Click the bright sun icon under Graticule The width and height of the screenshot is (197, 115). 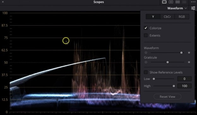[x=189, y=62]
